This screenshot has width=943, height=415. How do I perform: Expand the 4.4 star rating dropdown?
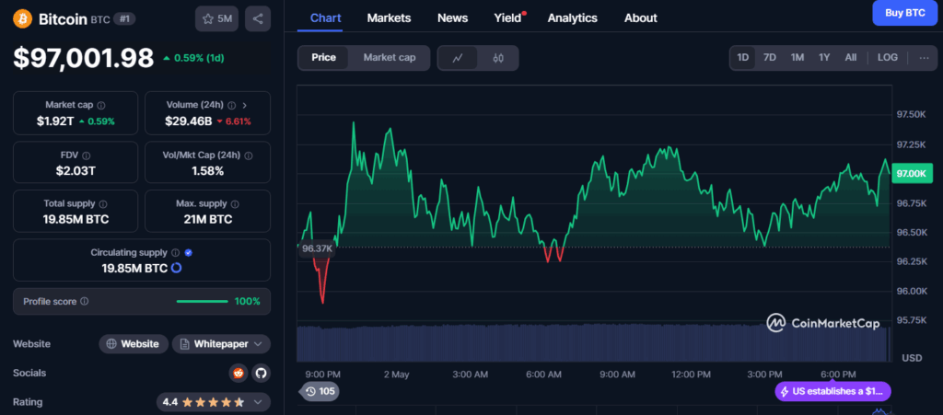(213, 402)
